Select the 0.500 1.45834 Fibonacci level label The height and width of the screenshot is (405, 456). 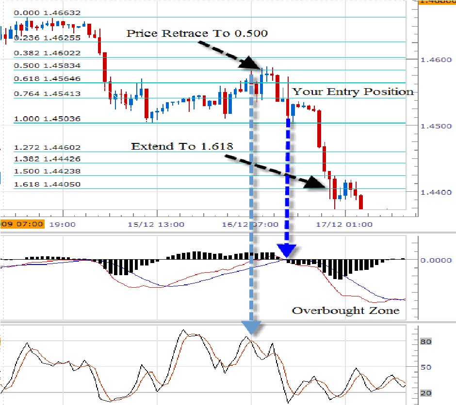47,65
